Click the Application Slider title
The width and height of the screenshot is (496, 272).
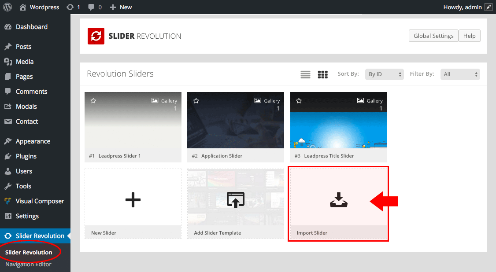pyautogui.click(x=222, y=156)
